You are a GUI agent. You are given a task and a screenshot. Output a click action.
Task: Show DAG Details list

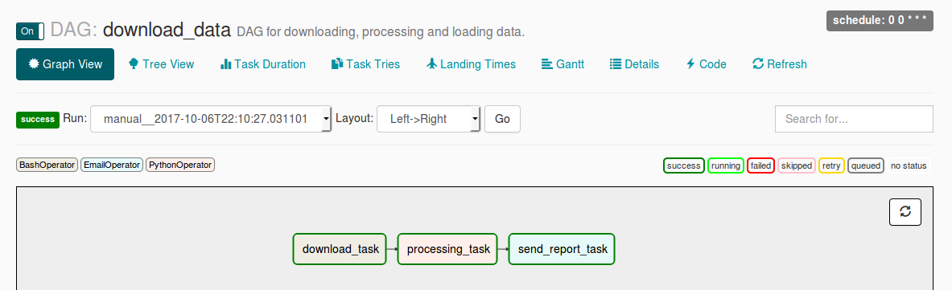[634, 64]
